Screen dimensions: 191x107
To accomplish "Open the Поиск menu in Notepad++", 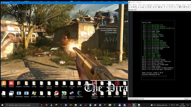I will coord(140,5).
